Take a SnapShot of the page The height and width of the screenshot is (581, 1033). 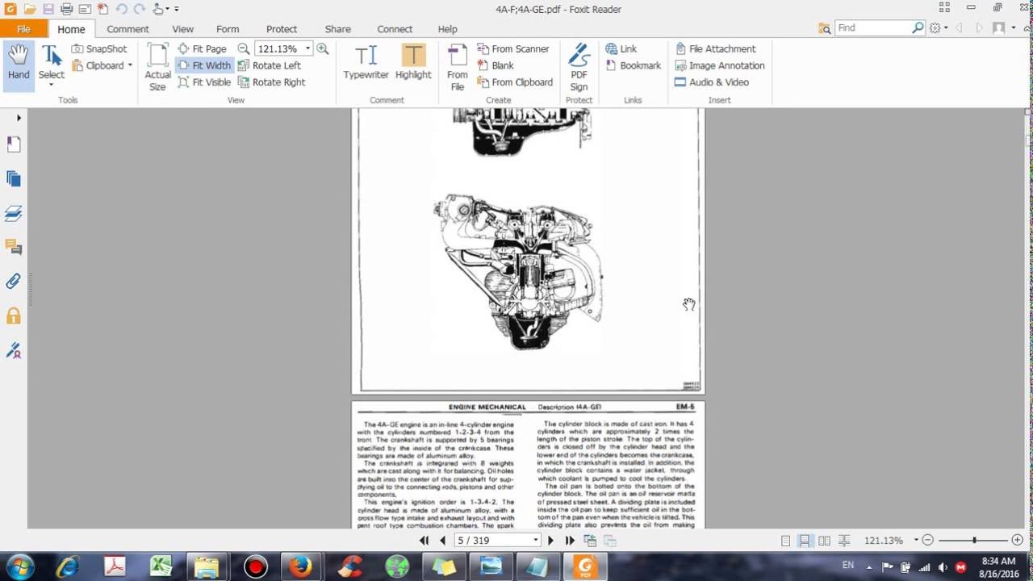point(99,48)
